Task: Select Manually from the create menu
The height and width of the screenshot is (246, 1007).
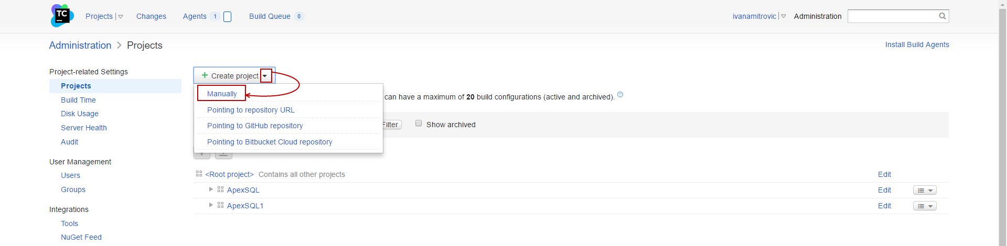Action: tap(222, 94)
